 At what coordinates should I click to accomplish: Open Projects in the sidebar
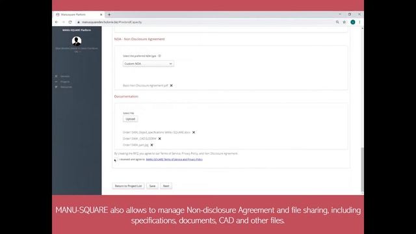coord(65,82)
